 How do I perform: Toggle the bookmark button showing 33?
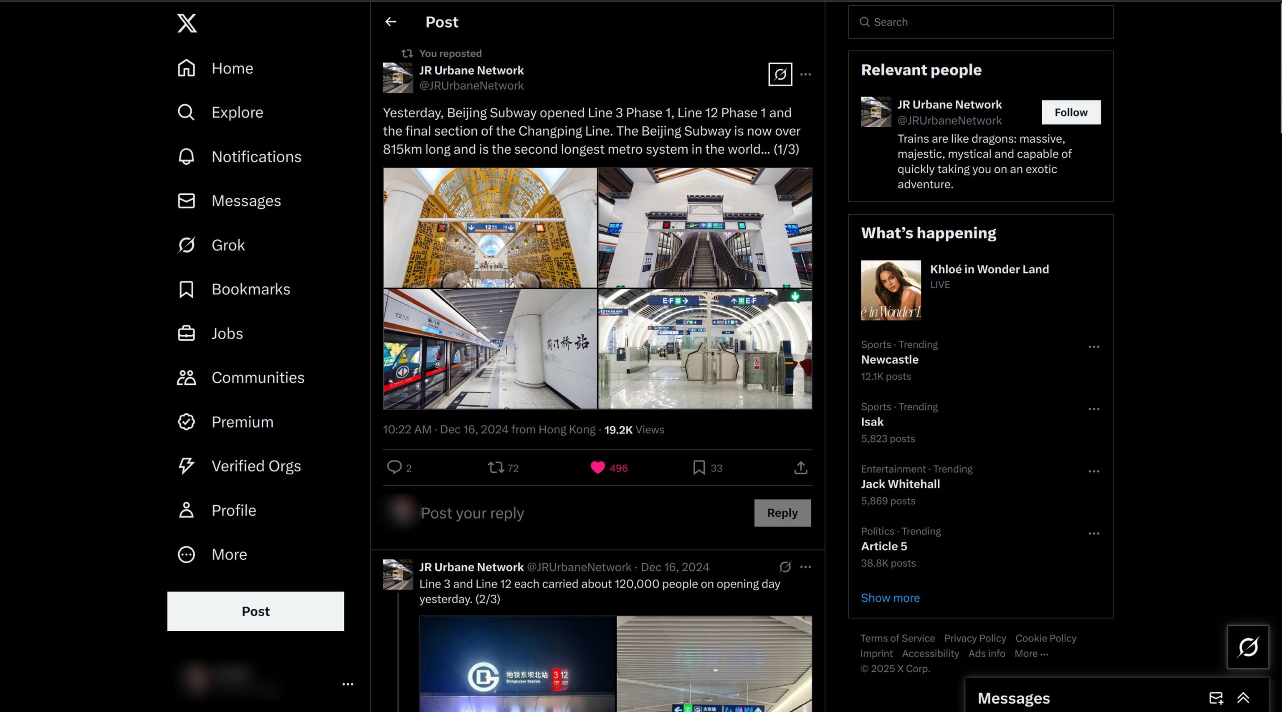(x=699, y=467)
